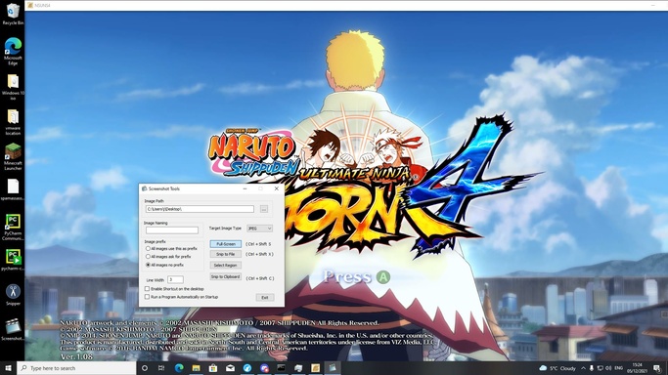Screen dimensions: 668x375
Task: Select the vmware location folder on desktop
Action: point(13,122)
